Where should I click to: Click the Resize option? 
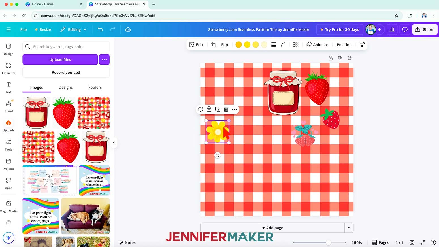(x=43, y=29)
